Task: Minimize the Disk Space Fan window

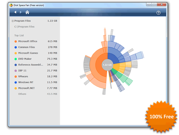Action: pos(149,5)
